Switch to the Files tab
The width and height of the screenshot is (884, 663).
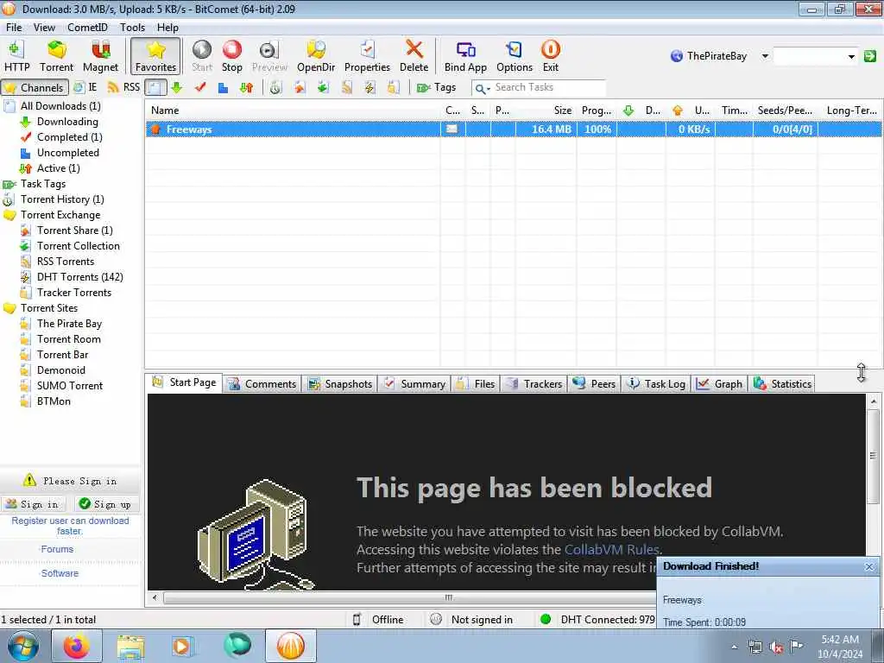pyautogui.click(x=476, y=384)
